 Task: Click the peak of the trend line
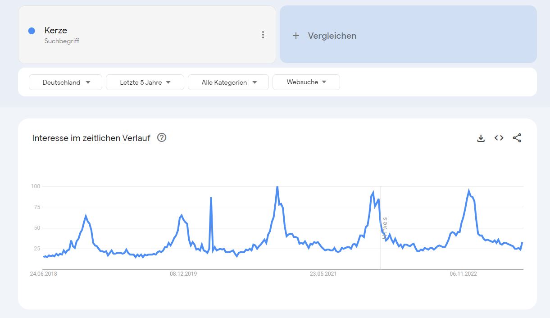tap(277, 186)
